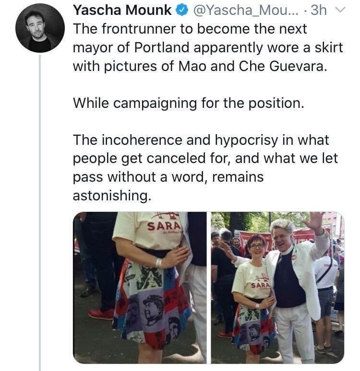The image size is (360, 371).
Task: Click the words "Che Guevara" in tweet
Action: [x=283, y=66]
